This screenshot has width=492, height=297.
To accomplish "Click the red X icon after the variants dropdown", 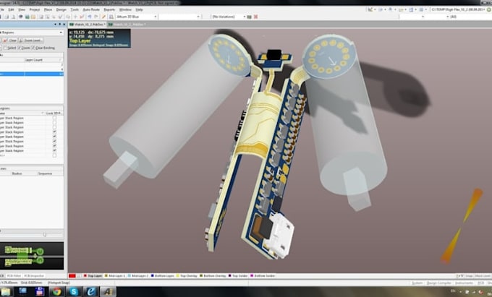I will click(255, 17).
